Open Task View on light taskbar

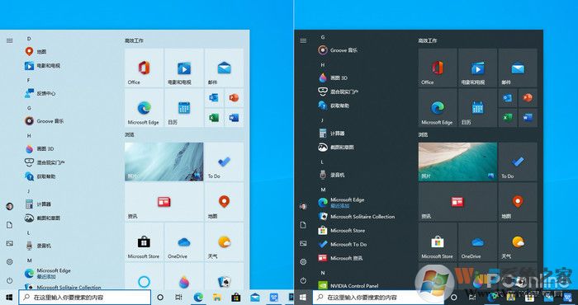pos(179,298)
